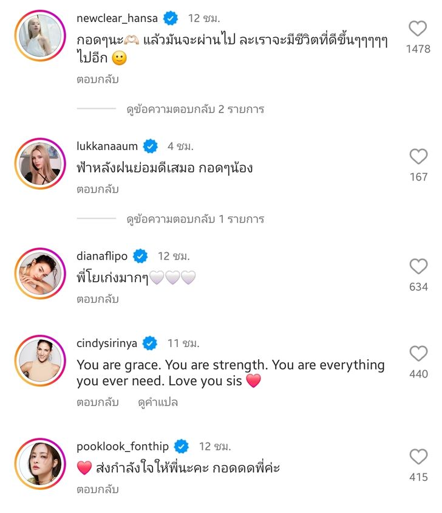Reply to newclear_hansa's comment via ตอบกลับ

tap(98, 80)
